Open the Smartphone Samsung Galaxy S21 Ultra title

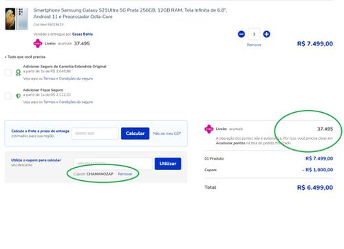pyautogui.click(x=130, y=13)
